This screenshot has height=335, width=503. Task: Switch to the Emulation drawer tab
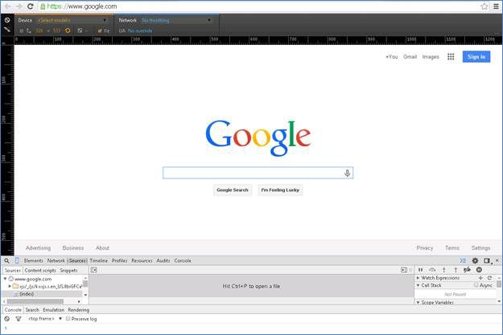click(54, 310)
